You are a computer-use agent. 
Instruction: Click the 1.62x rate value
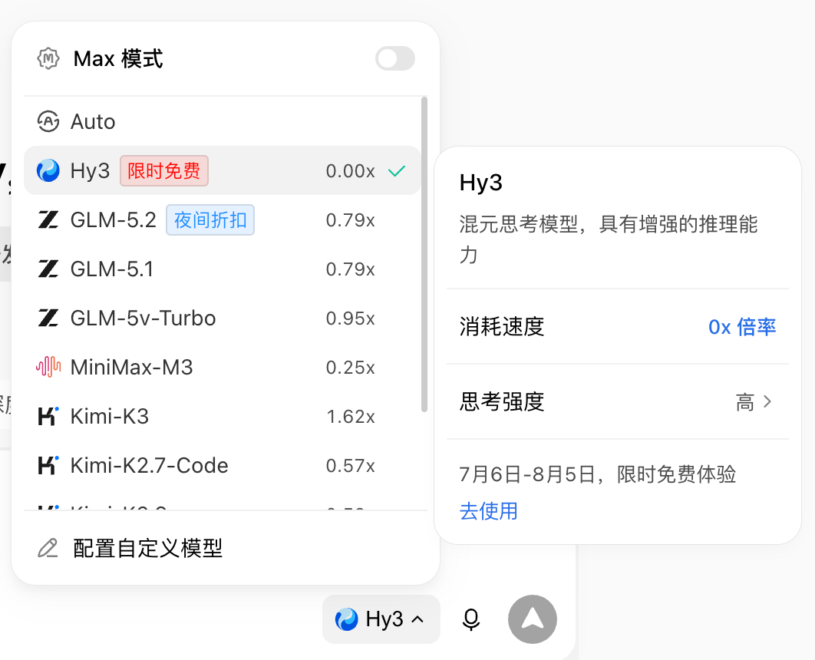coord(350,417)
